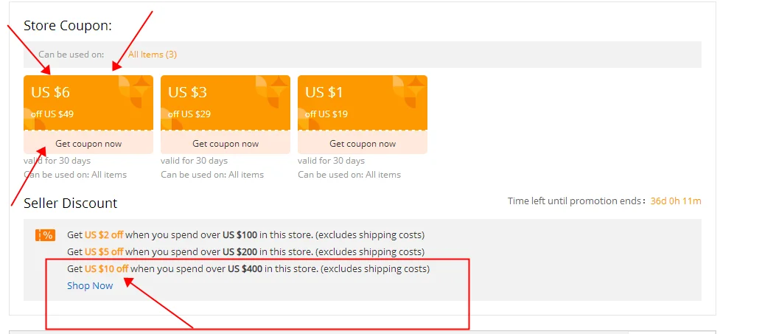
Task: Click the orange percent discount icon
Action: click(x=45, y=235)
